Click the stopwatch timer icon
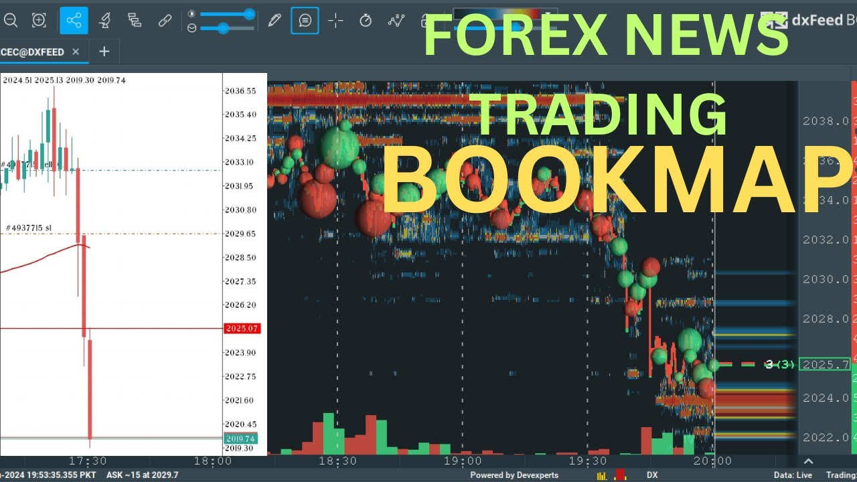This screenshot has height=482, width=857. (x=366, y=21)
